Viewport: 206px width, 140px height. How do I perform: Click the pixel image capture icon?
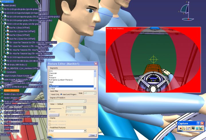[x=197, y=129]
